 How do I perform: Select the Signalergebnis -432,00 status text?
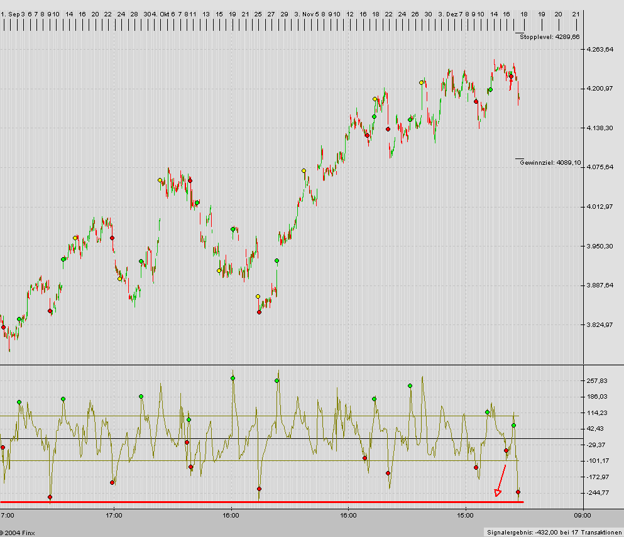(554, 532)
